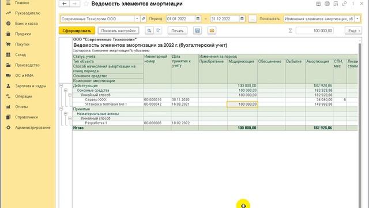Click the sum field showing 100 000,00

(x=315, y=31)
